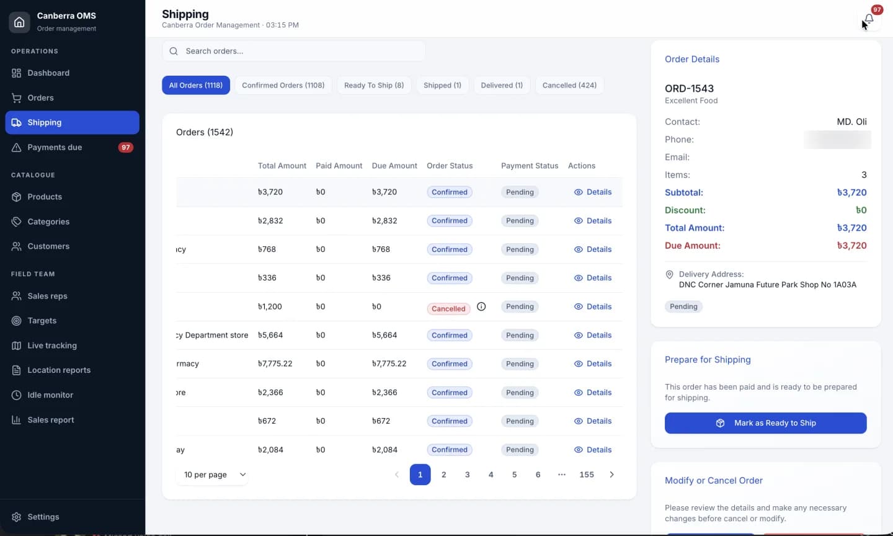Go to page 3
Viewport: 893px width, 536px height.
[468, 475]
